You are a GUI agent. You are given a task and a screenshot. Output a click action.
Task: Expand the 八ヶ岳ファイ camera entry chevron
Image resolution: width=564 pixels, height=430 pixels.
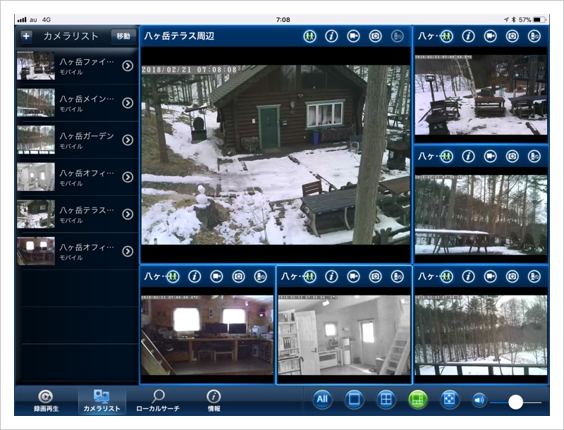(x=128, y=66)
